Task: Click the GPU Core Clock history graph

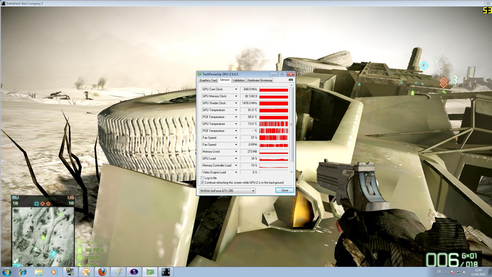Action: (x=274, y=89)
